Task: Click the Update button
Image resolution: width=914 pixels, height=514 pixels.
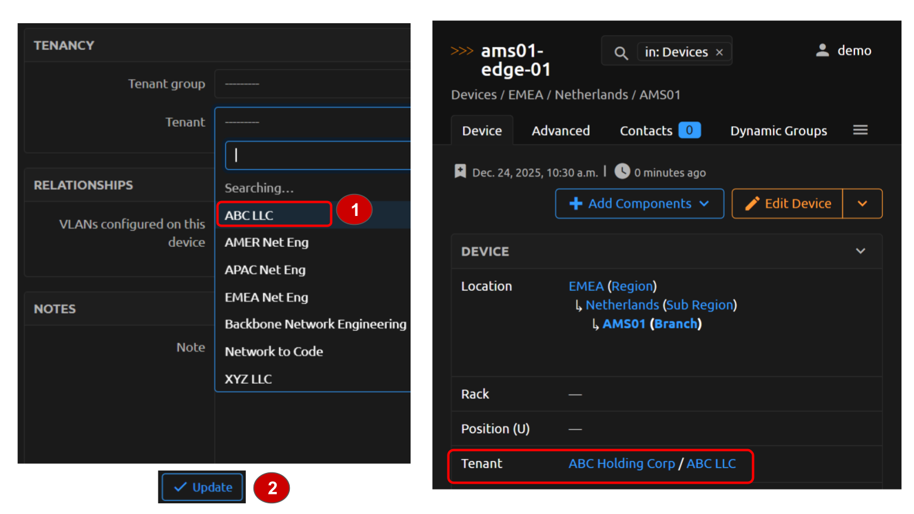Action: click(x=202, y=487)
